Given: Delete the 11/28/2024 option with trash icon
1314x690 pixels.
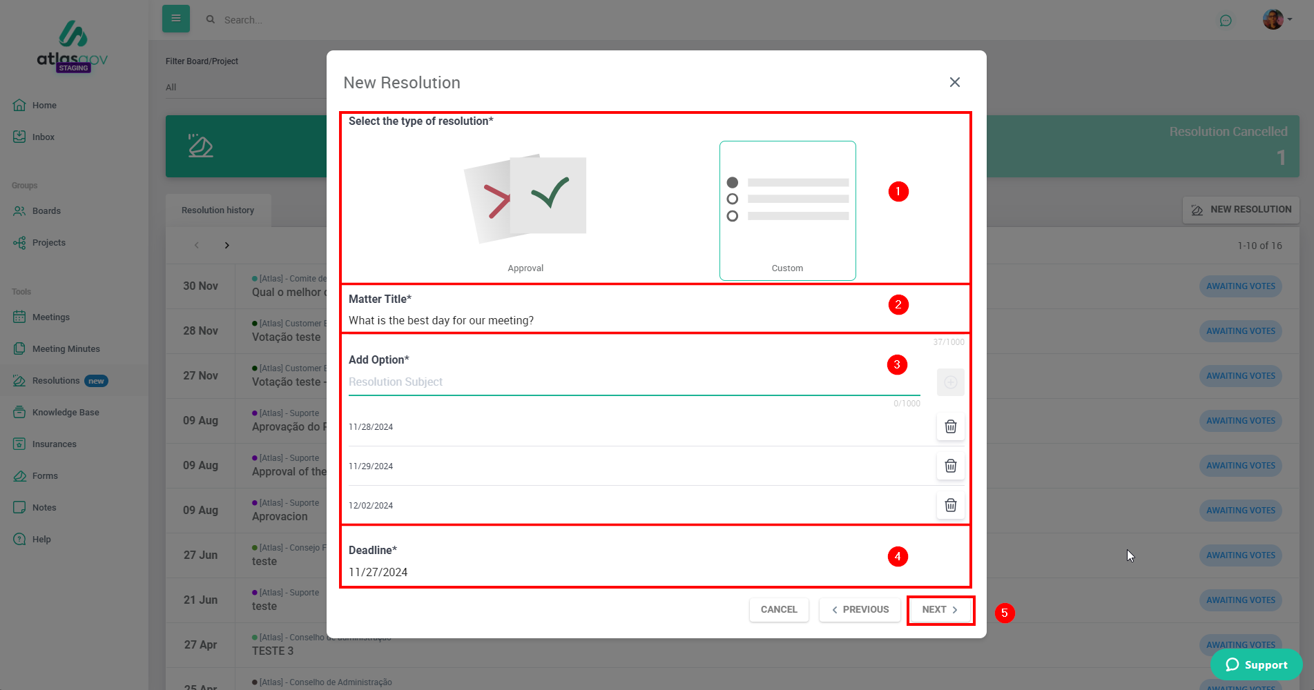Looking at the screenshot, I should (x=950, y=426).
